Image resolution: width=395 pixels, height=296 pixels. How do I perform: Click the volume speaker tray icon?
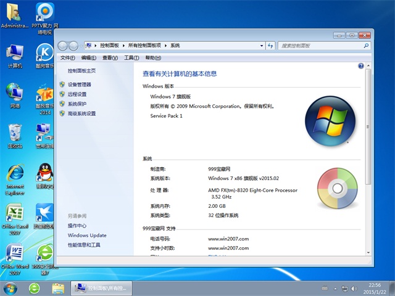(x=354, y=289)
